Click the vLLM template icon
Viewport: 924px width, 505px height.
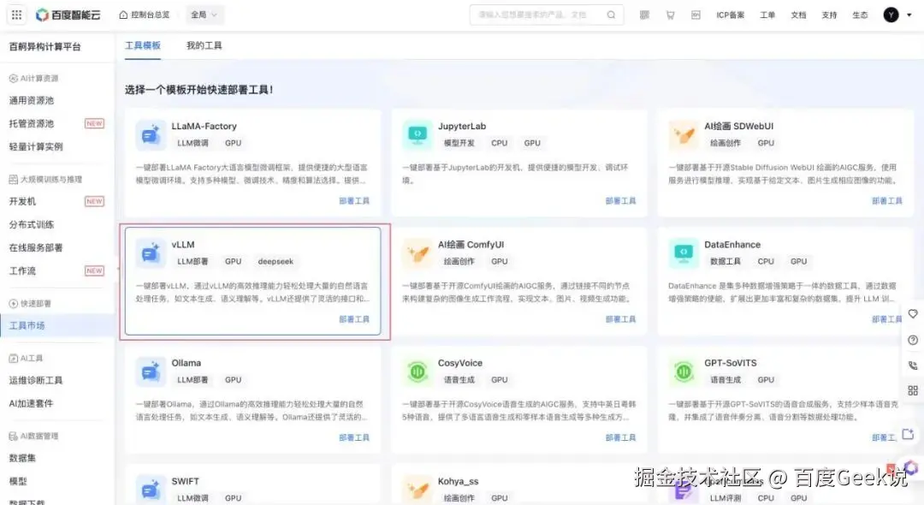pos(151,253)
